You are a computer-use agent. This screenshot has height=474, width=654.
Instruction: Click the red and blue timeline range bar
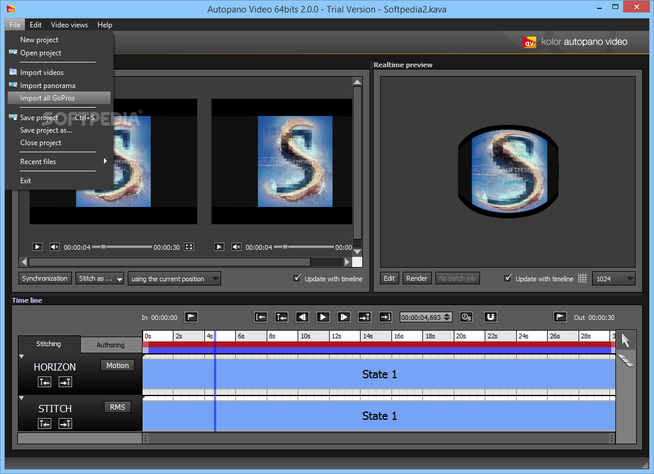(x=379, y=347)
